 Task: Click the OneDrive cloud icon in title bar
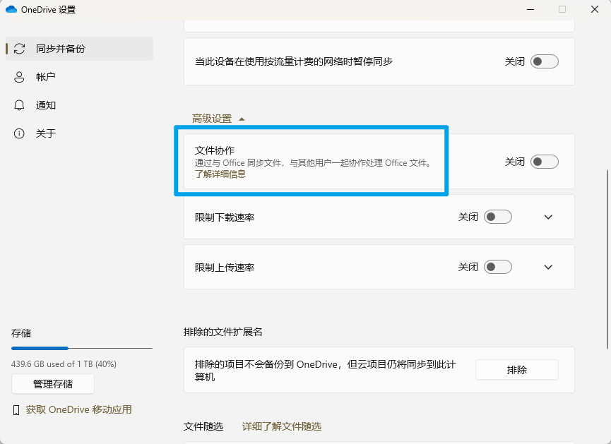click(x=11, y=10)
